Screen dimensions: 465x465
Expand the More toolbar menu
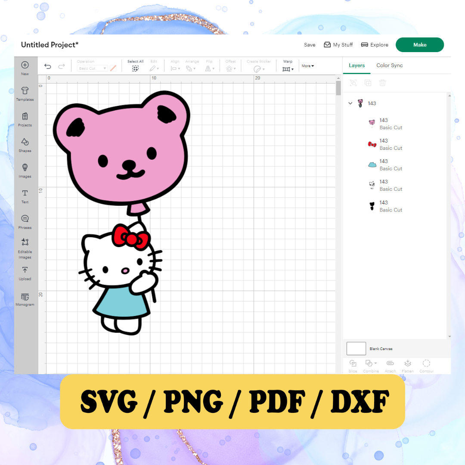coord(308,66)
